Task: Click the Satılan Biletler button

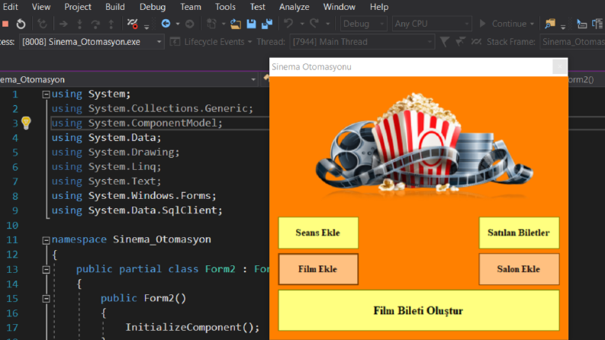Action: click(x=519, y=233)
